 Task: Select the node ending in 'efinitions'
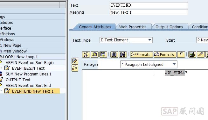[7, 34]
